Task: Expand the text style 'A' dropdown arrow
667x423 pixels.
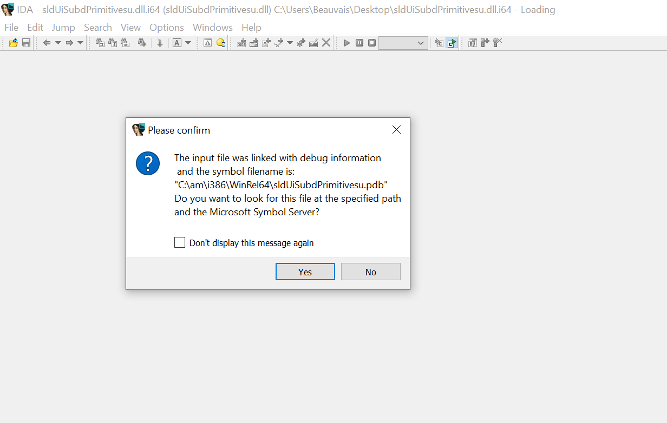Action: click(188, 43)
